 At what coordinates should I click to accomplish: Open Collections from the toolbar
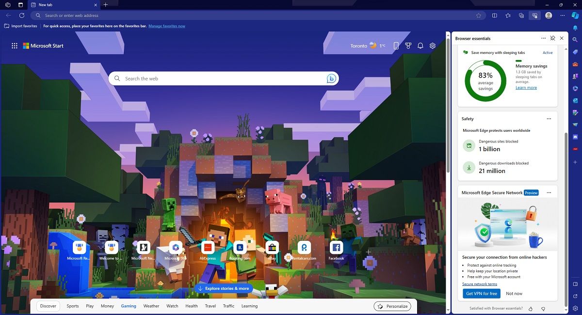pos(521,16)
